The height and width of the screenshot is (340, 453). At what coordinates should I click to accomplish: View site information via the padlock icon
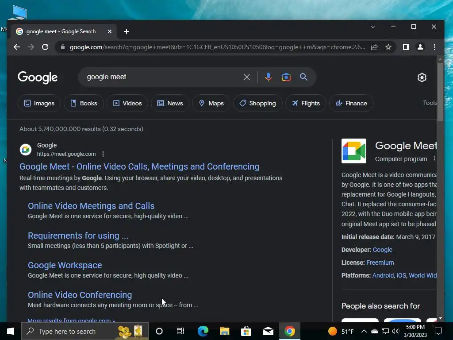click(x=63, y=47)
